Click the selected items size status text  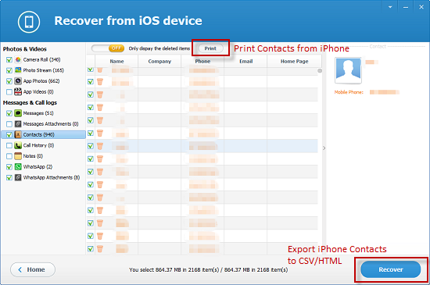point(209,269)
